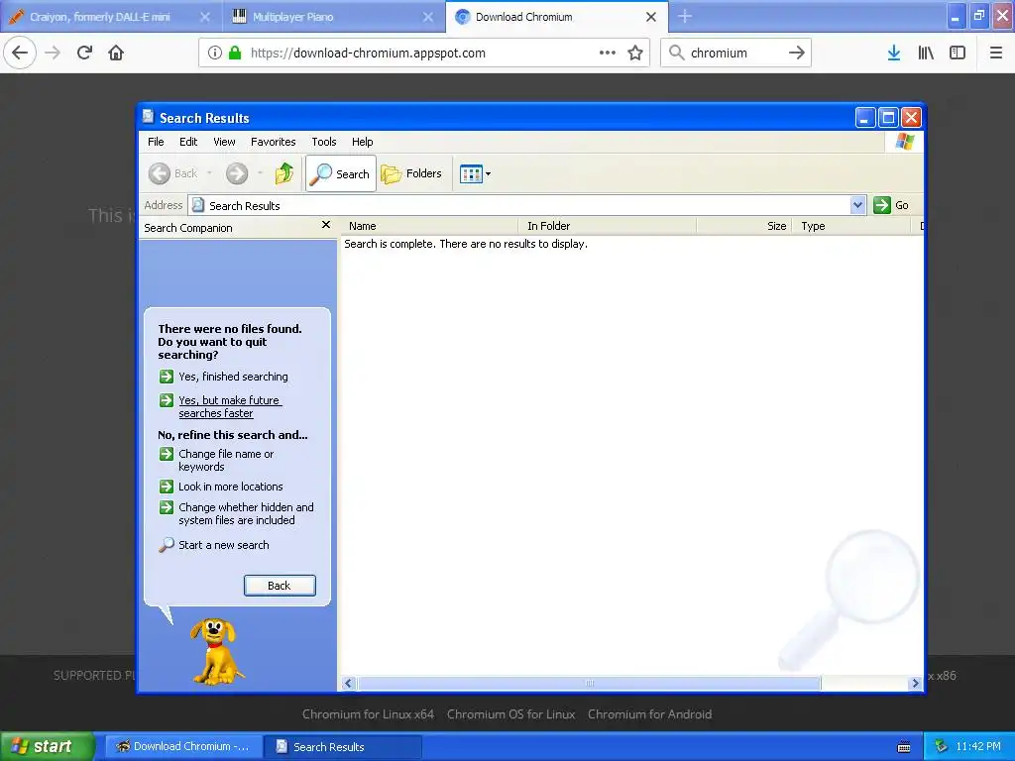
Task: Reload the current page
Action: (85, 53)
